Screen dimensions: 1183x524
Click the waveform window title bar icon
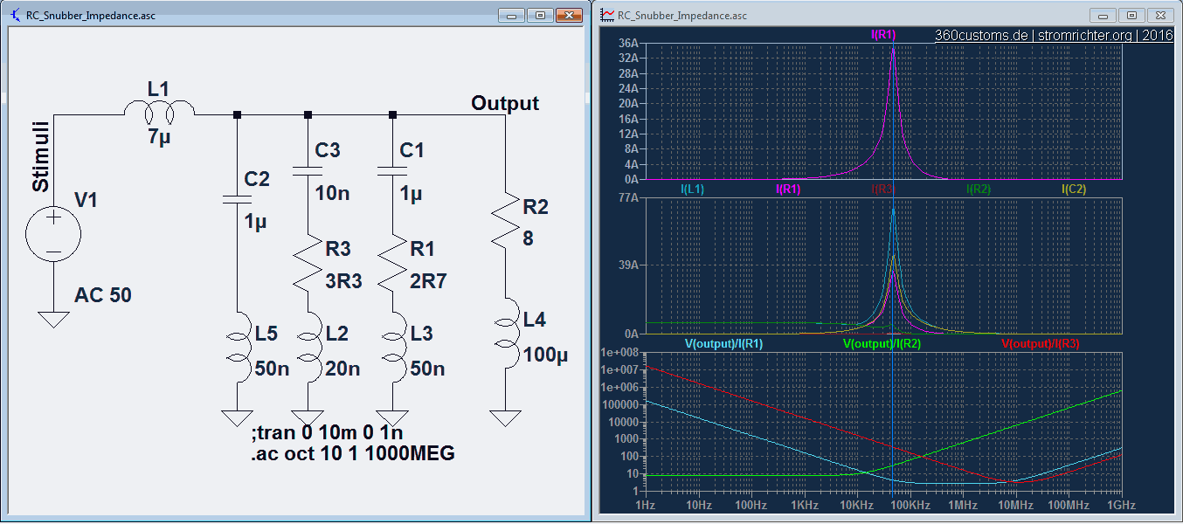click(x=606, y=15)
